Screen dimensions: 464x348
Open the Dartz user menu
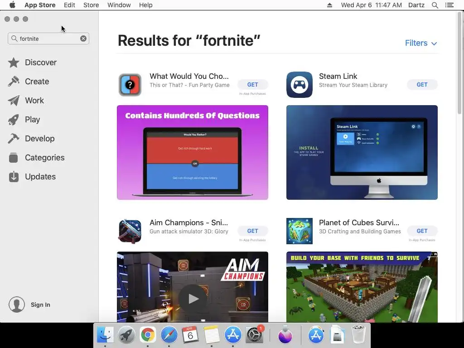click(x=416, y=5)
